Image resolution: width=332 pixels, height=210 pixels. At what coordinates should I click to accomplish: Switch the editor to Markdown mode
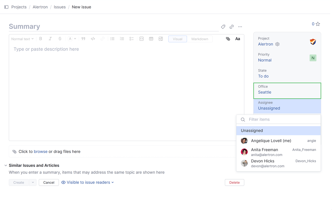[200, 39]
